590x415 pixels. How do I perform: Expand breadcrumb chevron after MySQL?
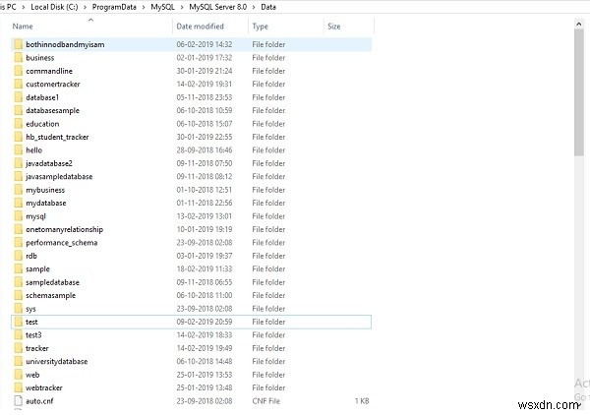tap(182, 7)
